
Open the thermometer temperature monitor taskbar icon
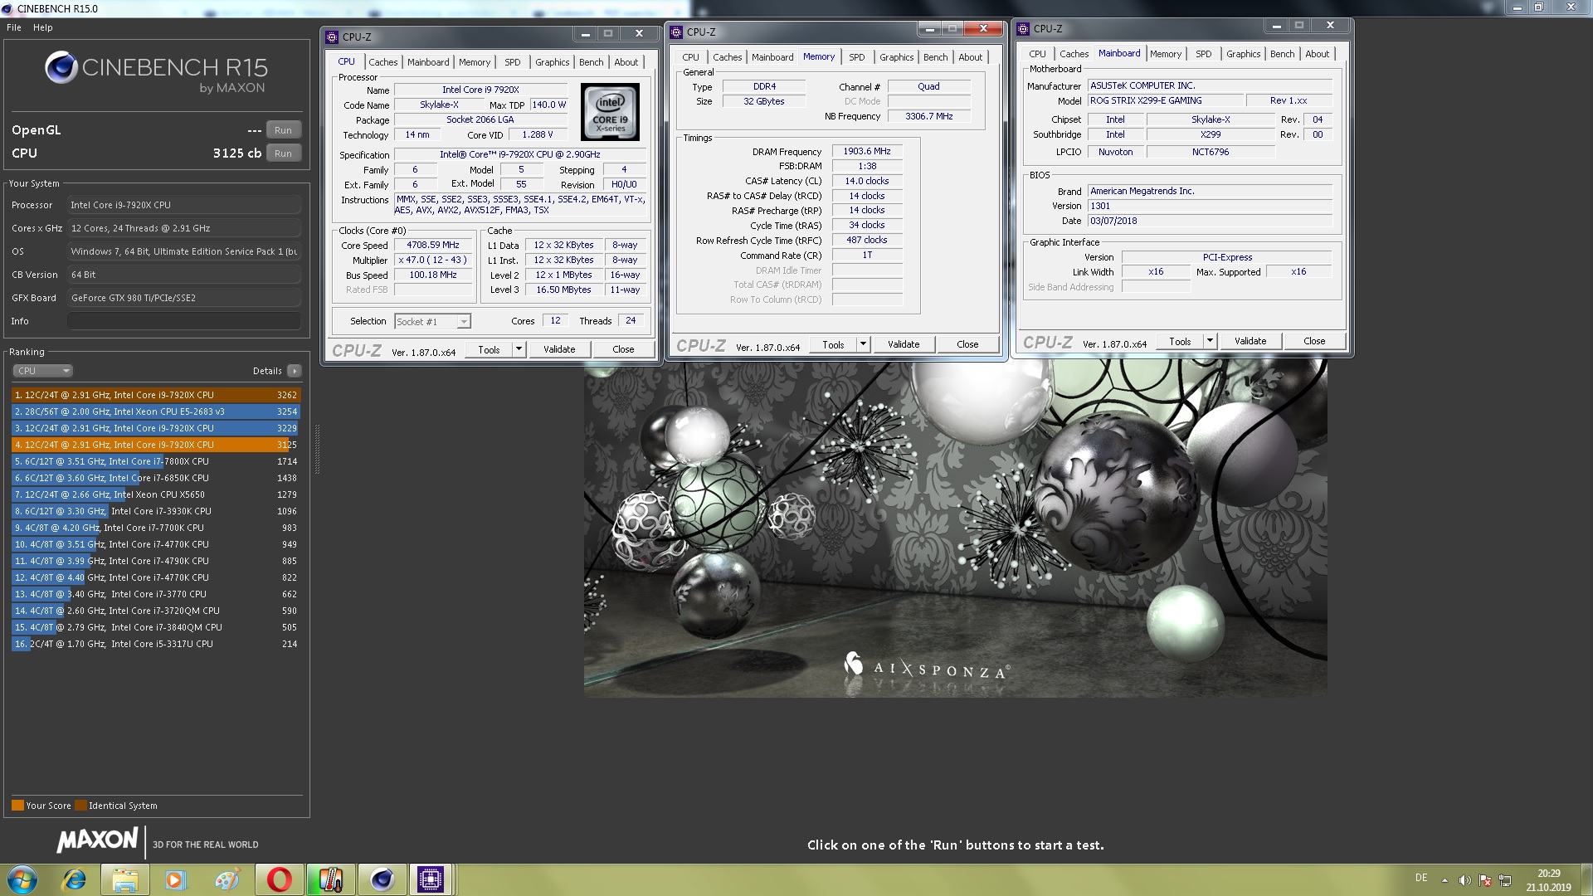pos(330,879)
